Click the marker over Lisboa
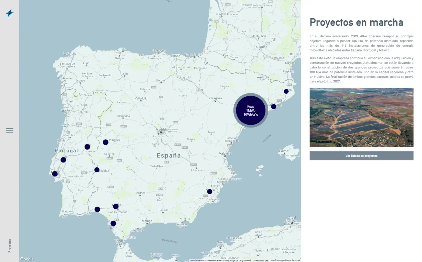 pyautogui.click(x=55, y=174)
